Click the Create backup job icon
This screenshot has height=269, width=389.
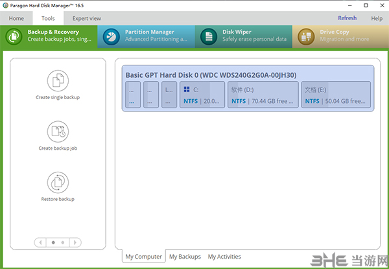58,132
